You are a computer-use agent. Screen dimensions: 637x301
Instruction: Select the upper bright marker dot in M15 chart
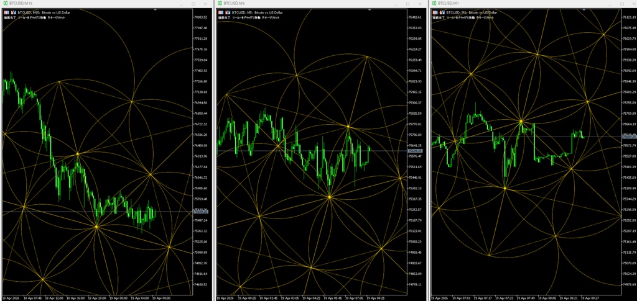(77, 154)
